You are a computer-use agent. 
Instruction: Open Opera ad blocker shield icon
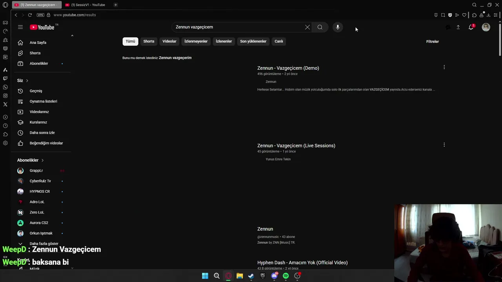click(x=450, y=15)
